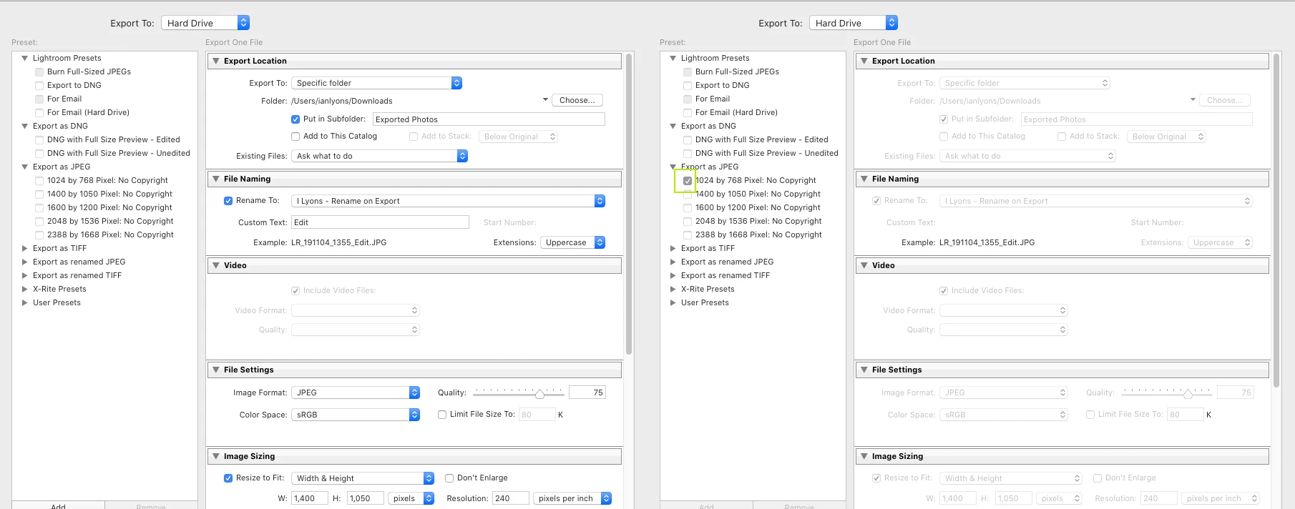Viewport: 1295px width, 509px height.
Task: Select left For Email (Hard Drive) preset
Action: (x=88, y=112)
